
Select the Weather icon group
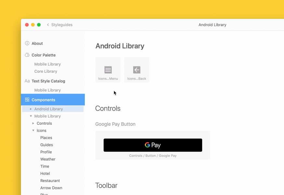click(48, 159)
